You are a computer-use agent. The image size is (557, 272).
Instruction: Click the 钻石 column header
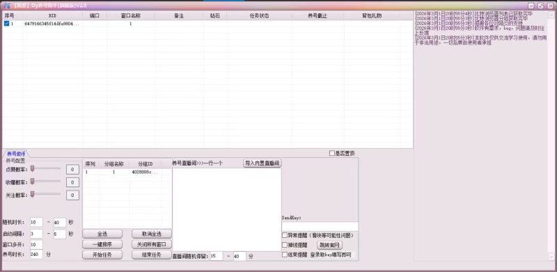(215, 15)
